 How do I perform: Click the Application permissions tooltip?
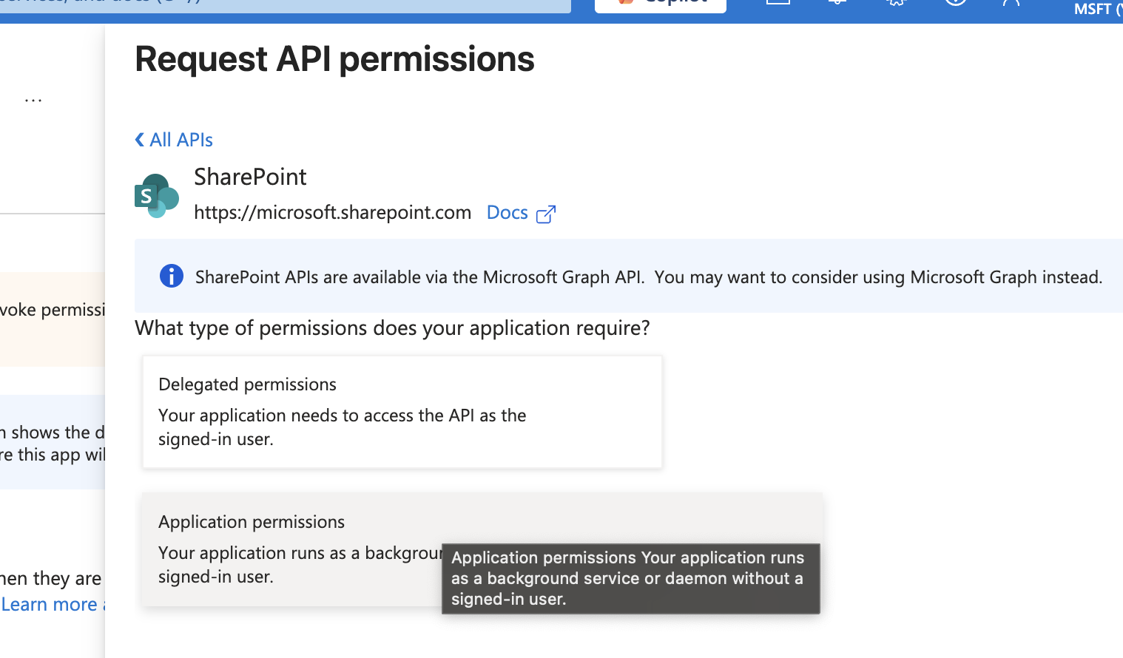click(631, 578)
